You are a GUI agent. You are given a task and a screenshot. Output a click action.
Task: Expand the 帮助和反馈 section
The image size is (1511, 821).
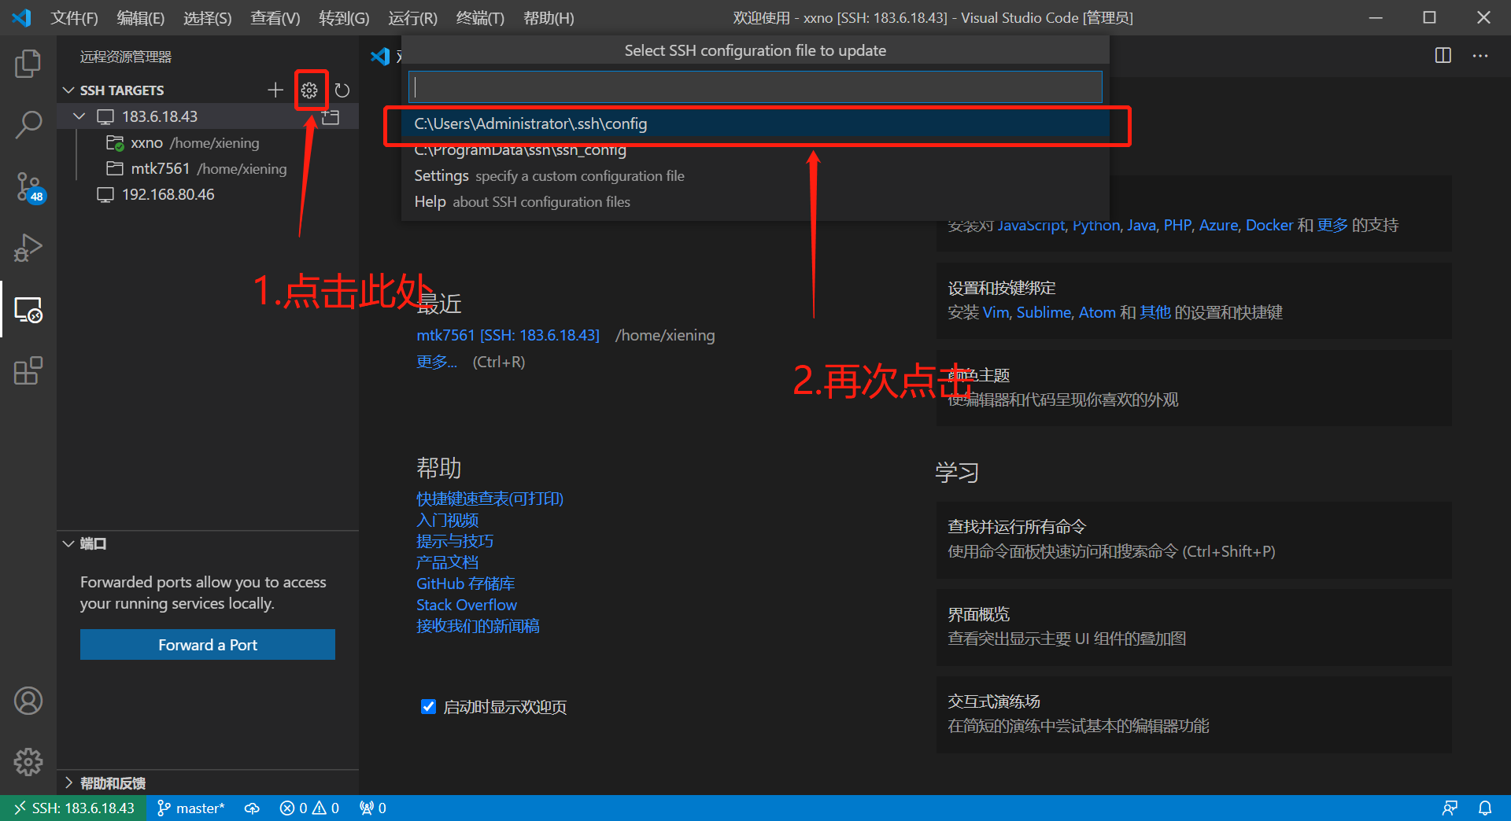68,782
